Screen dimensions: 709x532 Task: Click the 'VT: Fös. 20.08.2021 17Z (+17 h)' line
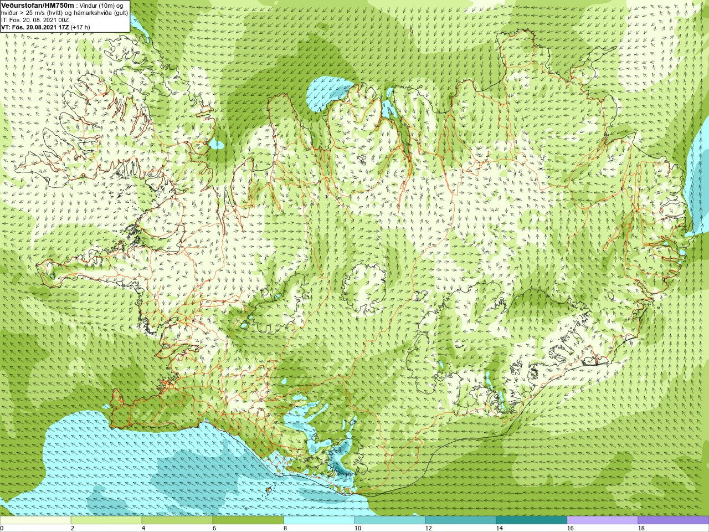coord(45,27)
